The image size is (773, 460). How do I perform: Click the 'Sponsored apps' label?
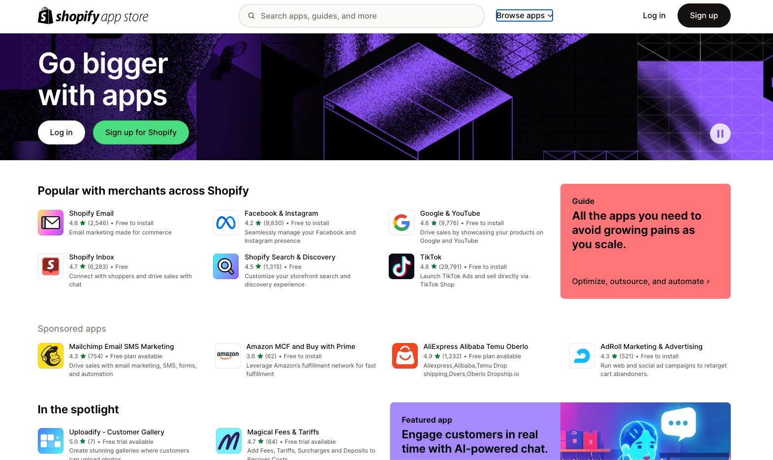(72, 329)
